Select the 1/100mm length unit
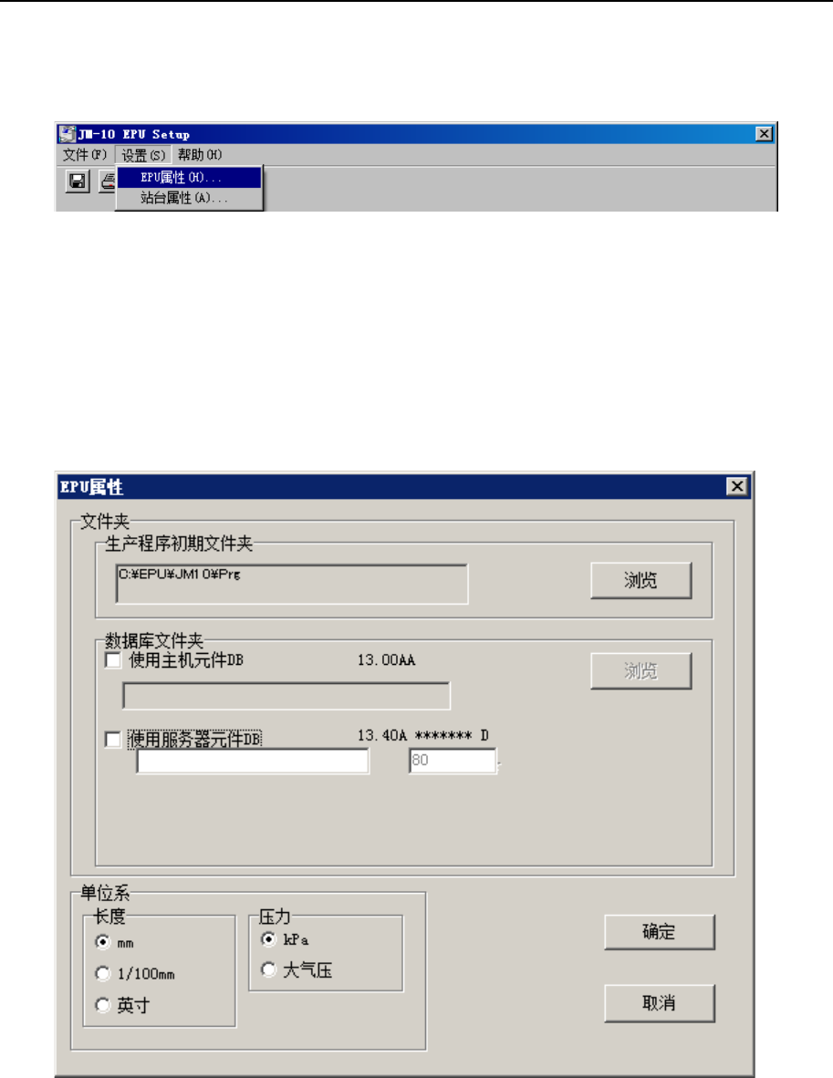This screenshot has height=1078, width=833. [x=102, y=973]
